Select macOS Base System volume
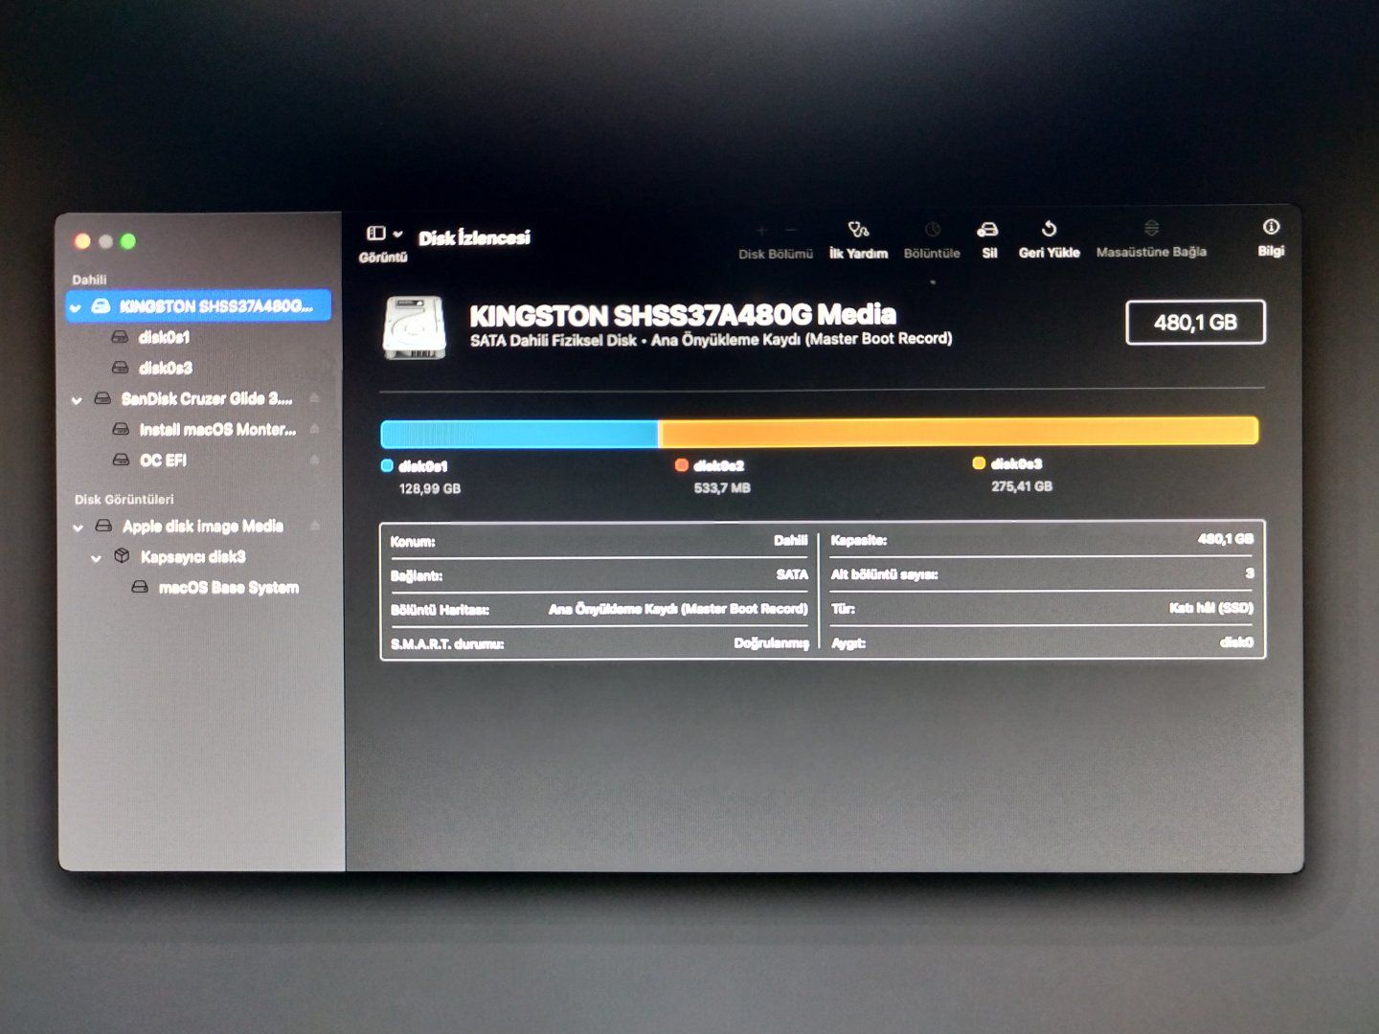 (228, 588)
